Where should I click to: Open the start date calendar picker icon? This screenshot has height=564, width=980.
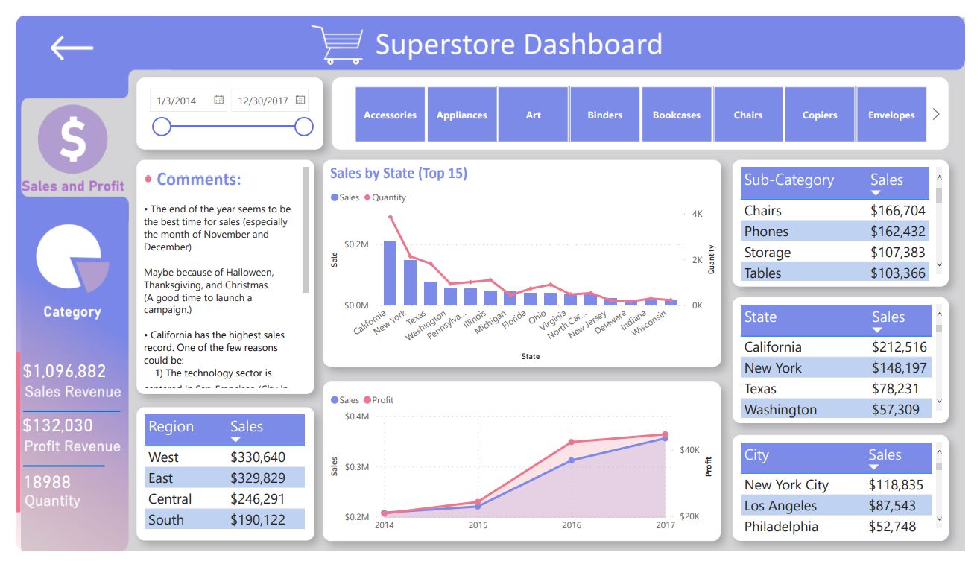point(219,100)
